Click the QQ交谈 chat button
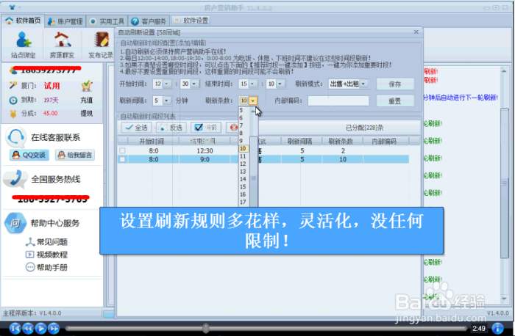The height and width of the screenshot is (336, 515). (29, 155)
